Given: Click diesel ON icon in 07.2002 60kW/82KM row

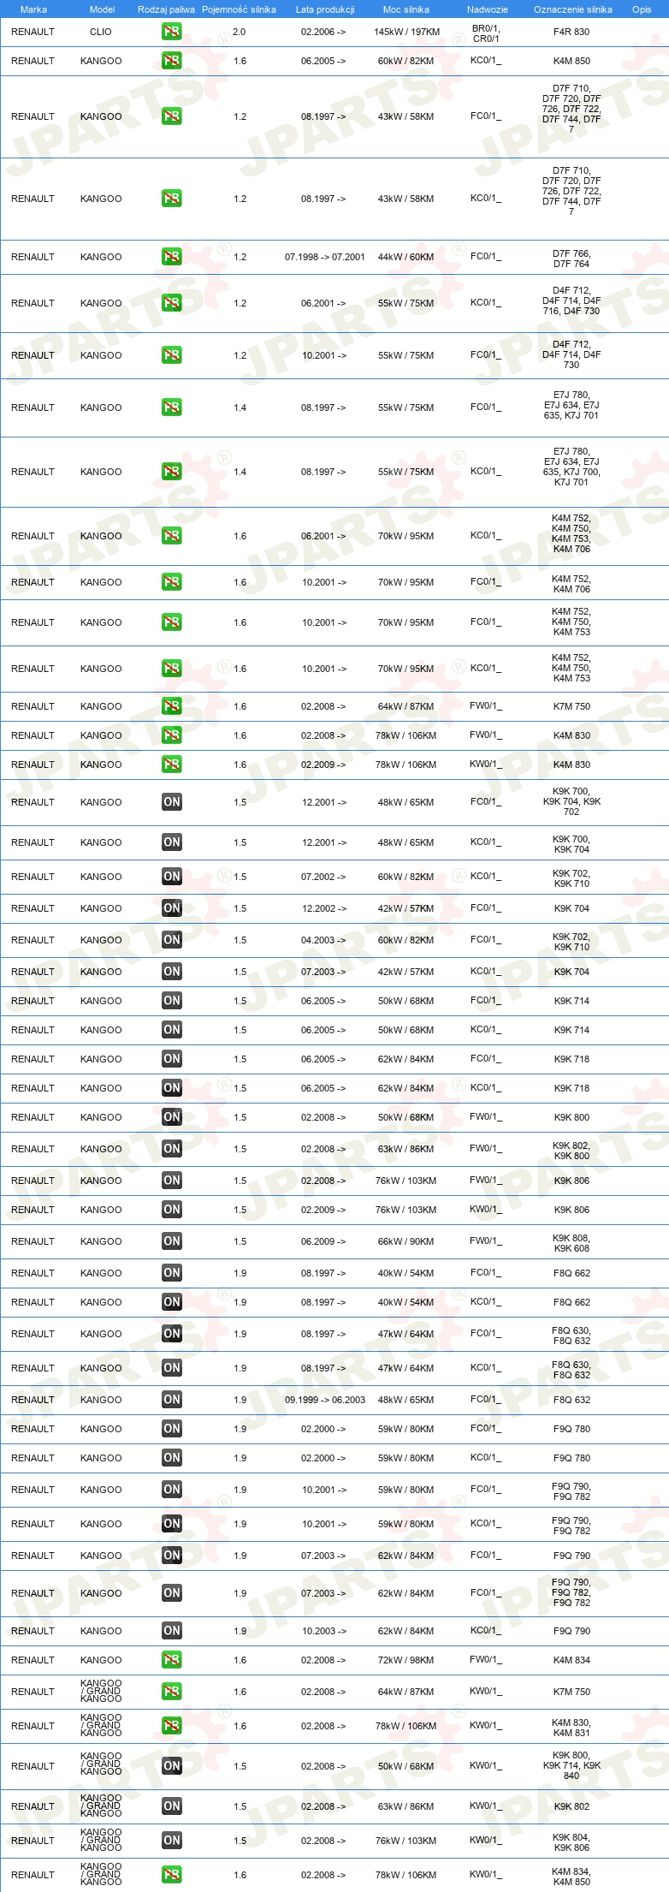Looking at the screenshot, I should point(171,877).
